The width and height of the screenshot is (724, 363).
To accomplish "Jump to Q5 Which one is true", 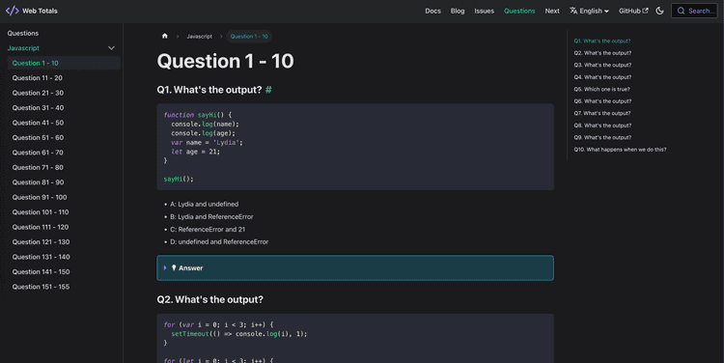I will pos(601,89).
